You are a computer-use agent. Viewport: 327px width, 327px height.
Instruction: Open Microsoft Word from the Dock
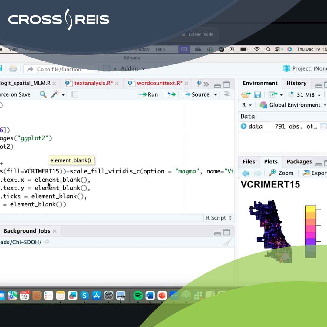coord(150,296)
